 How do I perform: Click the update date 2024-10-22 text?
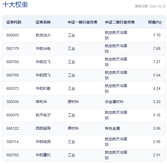click(x=150, y=6)
